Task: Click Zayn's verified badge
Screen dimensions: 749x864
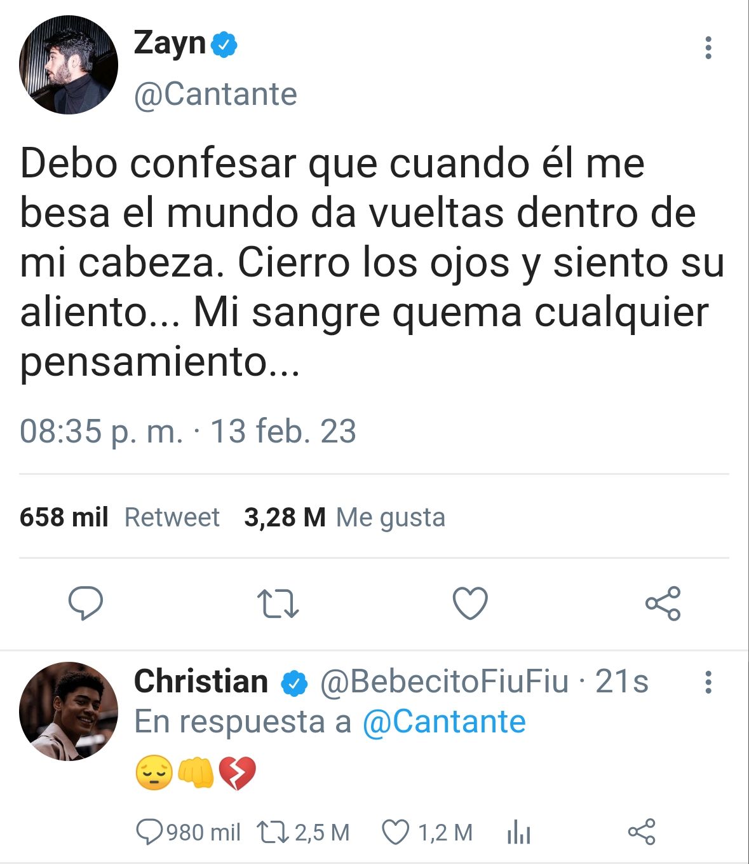Action: coord(224,45)
